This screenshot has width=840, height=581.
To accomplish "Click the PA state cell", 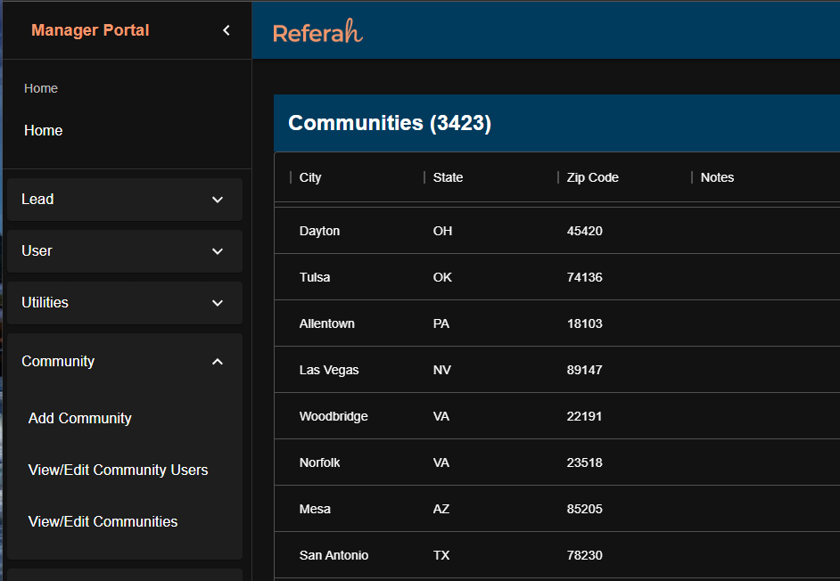I will [441, 323].
